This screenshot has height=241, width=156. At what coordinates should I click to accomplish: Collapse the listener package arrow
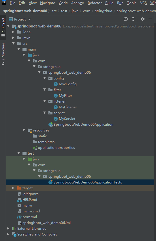tap(45, 101)
